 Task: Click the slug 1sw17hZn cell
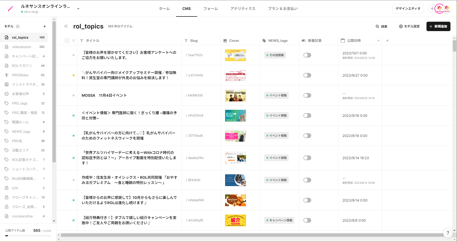pyautogui.click(x=201, y=55)
